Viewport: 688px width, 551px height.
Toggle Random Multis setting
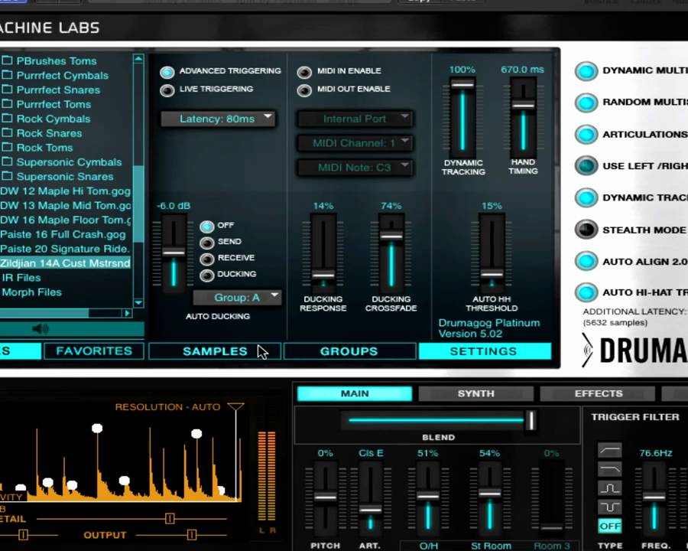click(x=586, y=103)
